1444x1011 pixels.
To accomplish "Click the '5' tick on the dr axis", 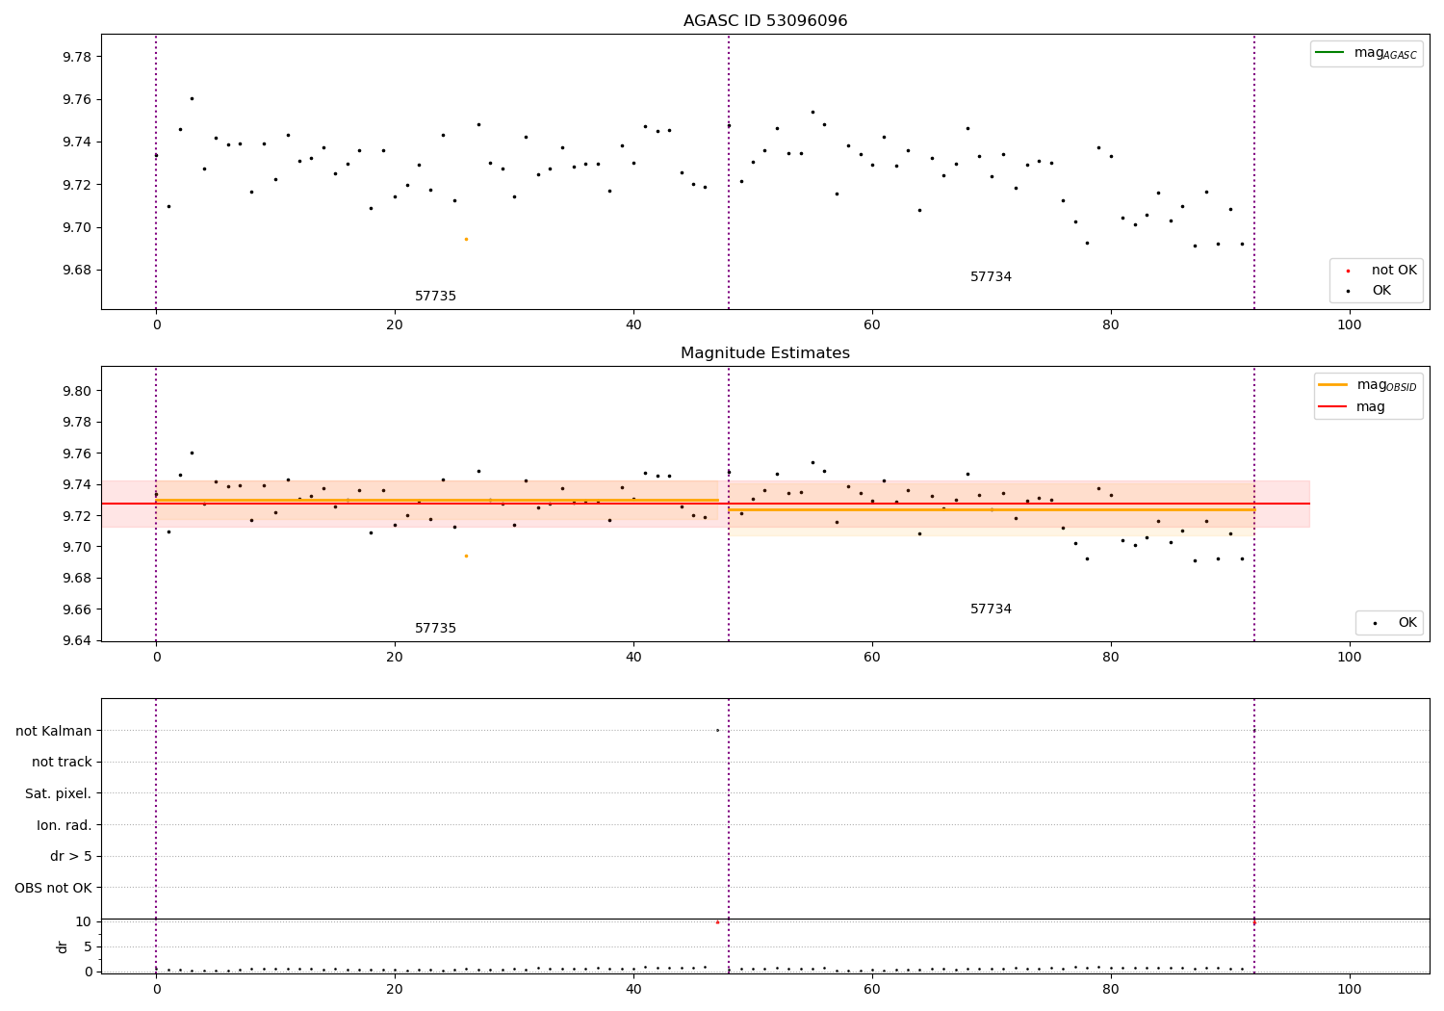I will pyautogui.click(x=88, y=946).
